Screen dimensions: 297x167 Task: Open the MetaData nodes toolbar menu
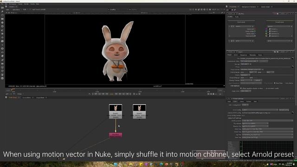click(2, 56)
